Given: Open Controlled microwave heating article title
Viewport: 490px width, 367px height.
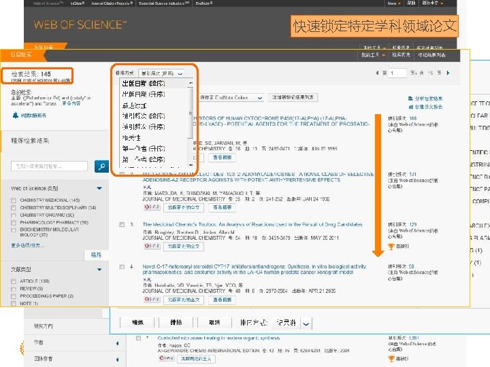Looking at the screenshot, I should (218, 338).
